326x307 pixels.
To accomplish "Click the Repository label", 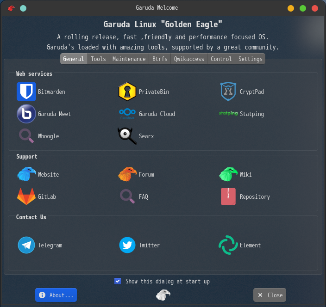I will click(255, 197).
